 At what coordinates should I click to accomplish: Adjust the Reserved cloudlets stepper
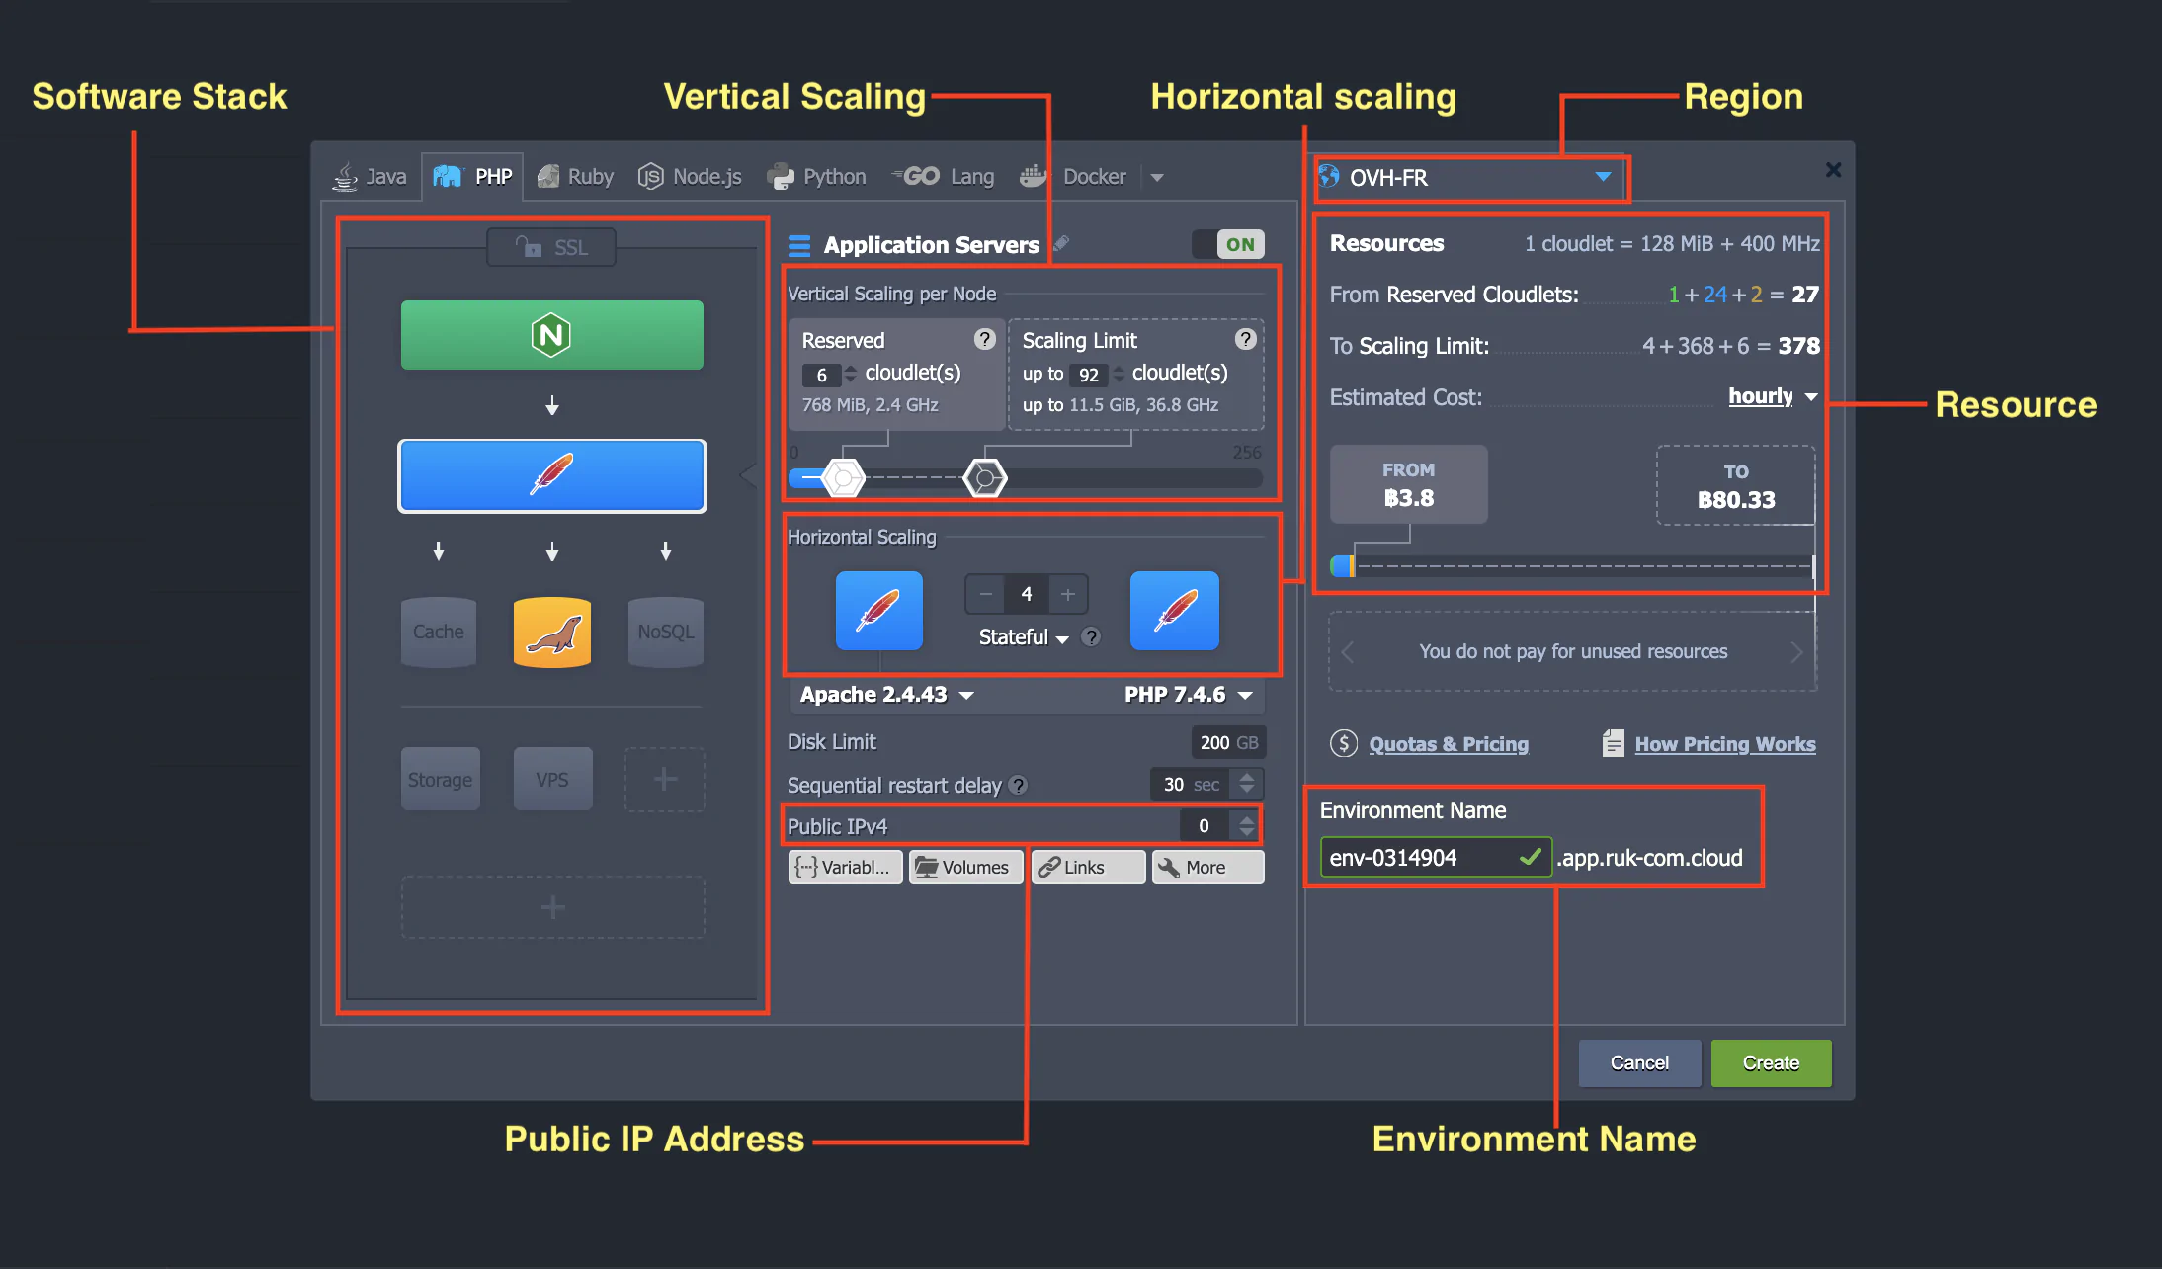(851, 375)
